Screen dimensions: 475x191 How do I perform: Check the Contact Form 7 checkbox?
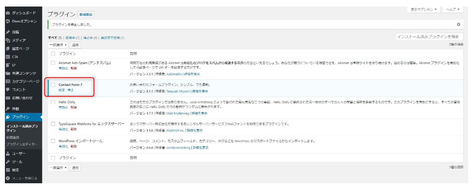[53, 84]
